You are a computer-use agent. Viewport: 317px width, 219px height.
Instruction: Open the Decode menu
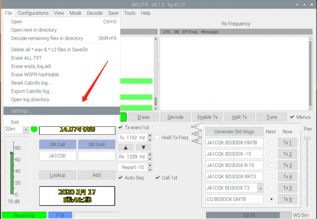click(x=95, y=13)
